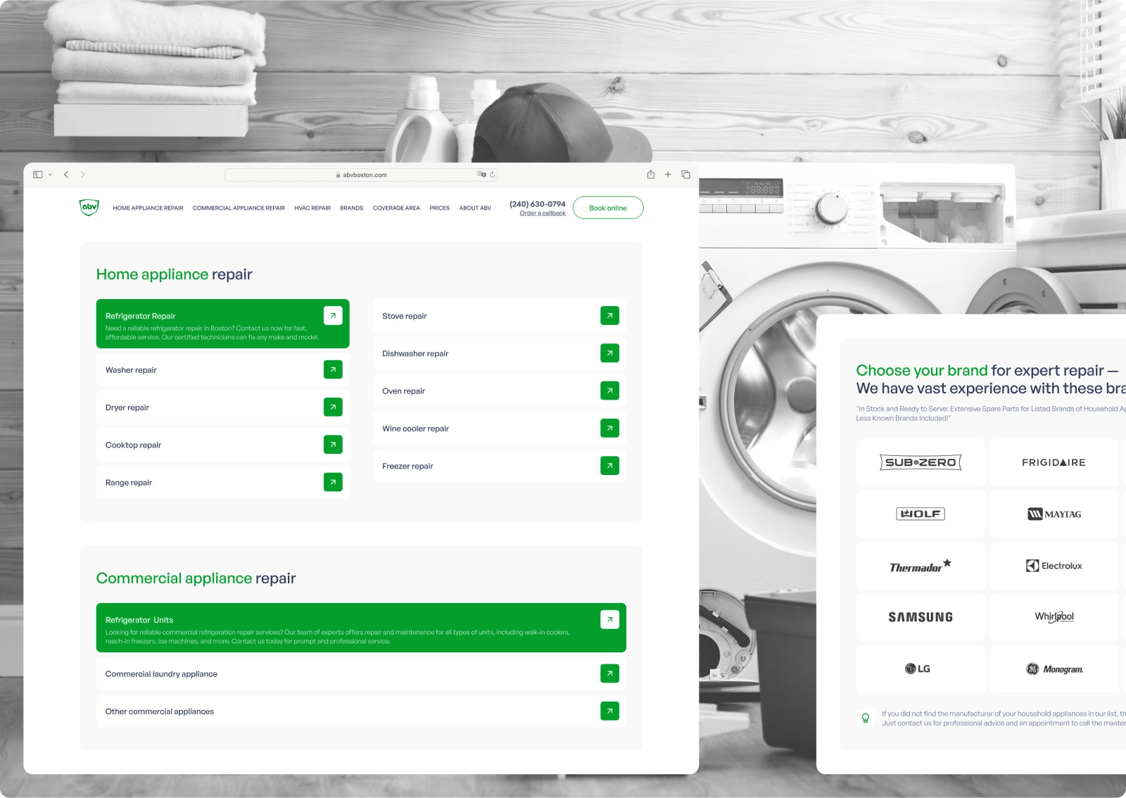Viewport: 1126px width, 798px height.
Task: Open the Home Appliance Repair menu
Action: coord(148,208)
